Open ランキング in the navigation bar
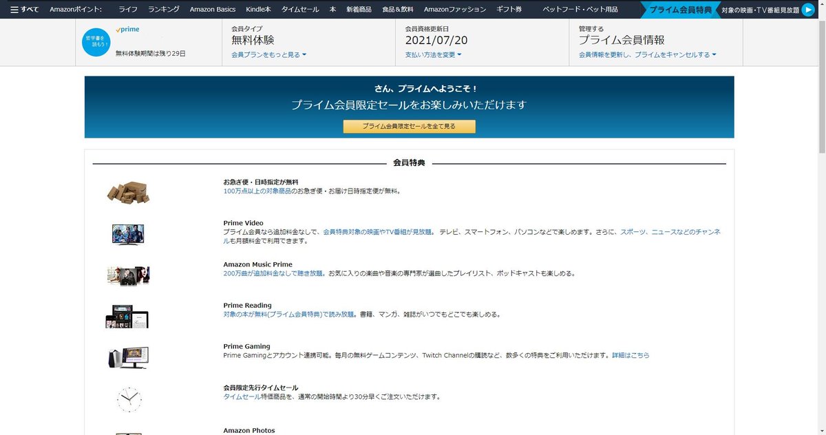 tap(164, 10)
